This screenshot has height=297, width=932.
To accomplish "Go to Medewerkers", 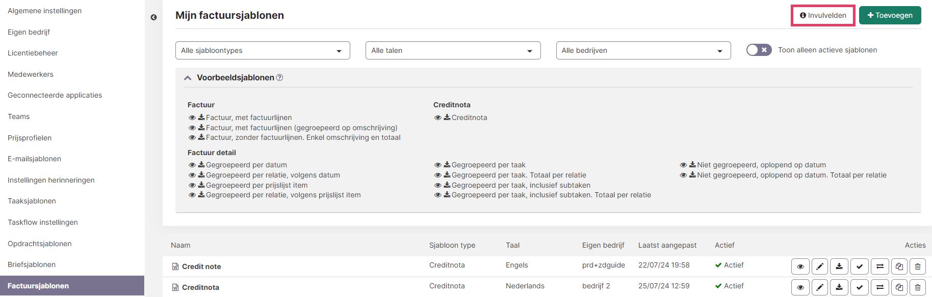I will tap(31, 74).
